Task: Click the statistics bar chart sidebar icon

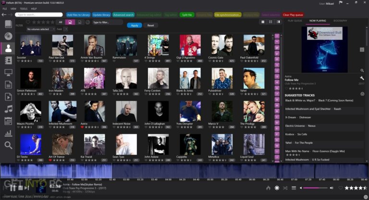Action: coord(8,133)
